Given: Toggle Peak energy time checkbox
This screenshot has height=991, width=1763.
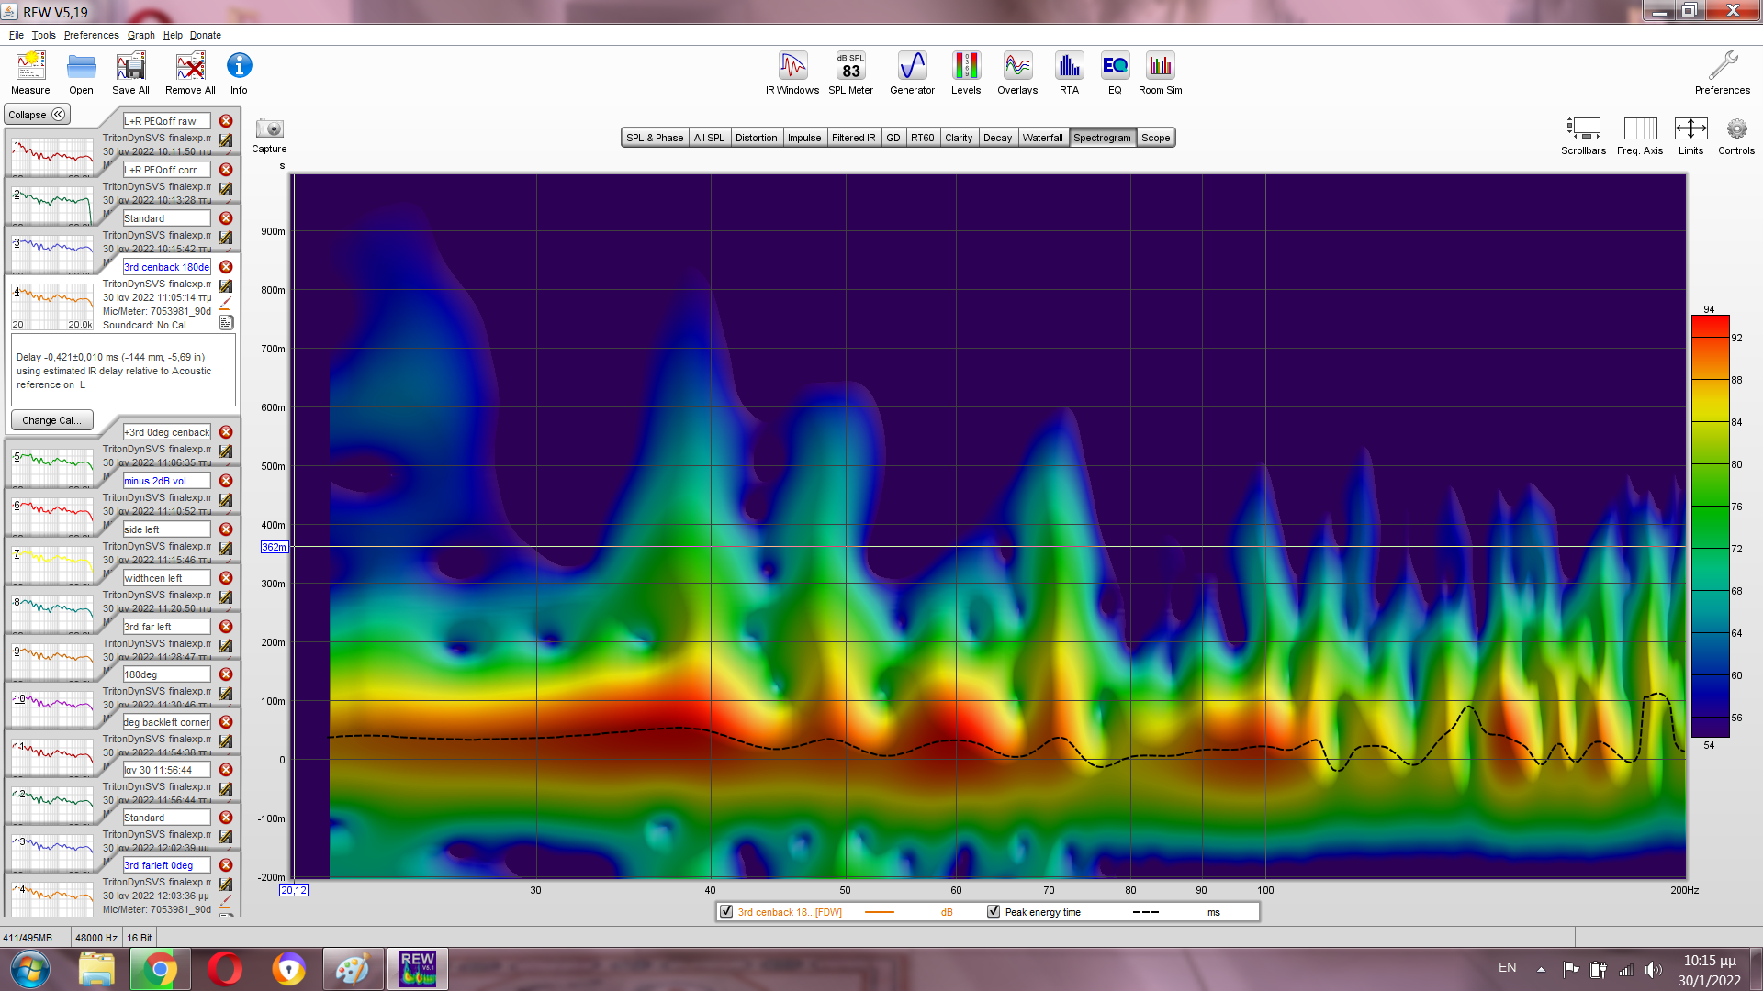Looking at the screenshot, I should click(994, 911).
